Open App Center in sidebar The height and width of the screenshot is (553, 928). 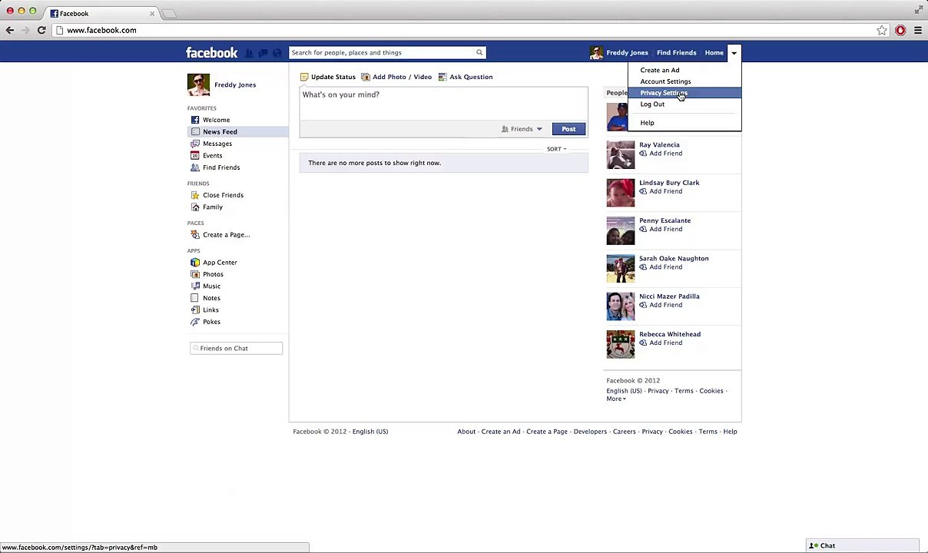coord(220,263)
